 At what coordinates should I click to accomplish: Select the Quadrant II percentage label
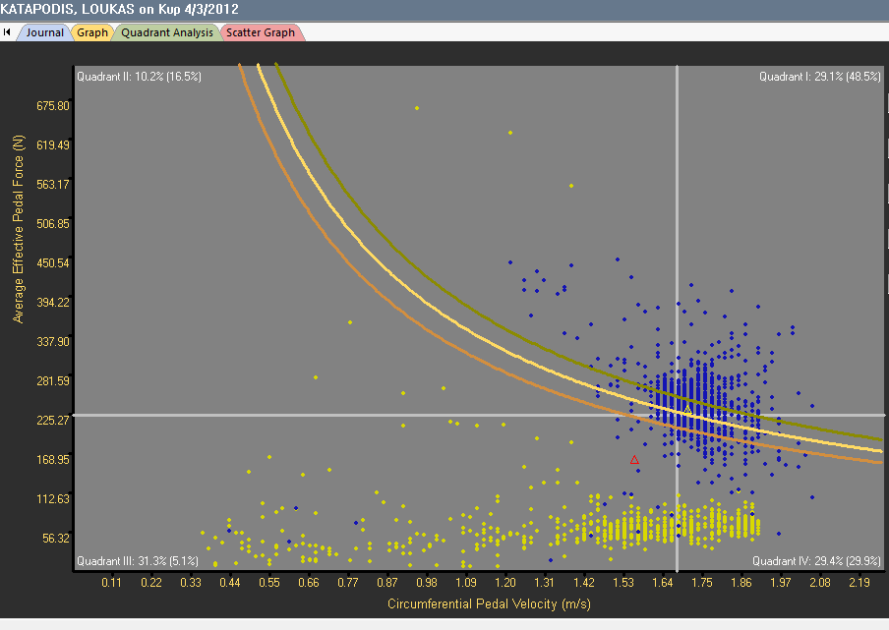[139, 76]
